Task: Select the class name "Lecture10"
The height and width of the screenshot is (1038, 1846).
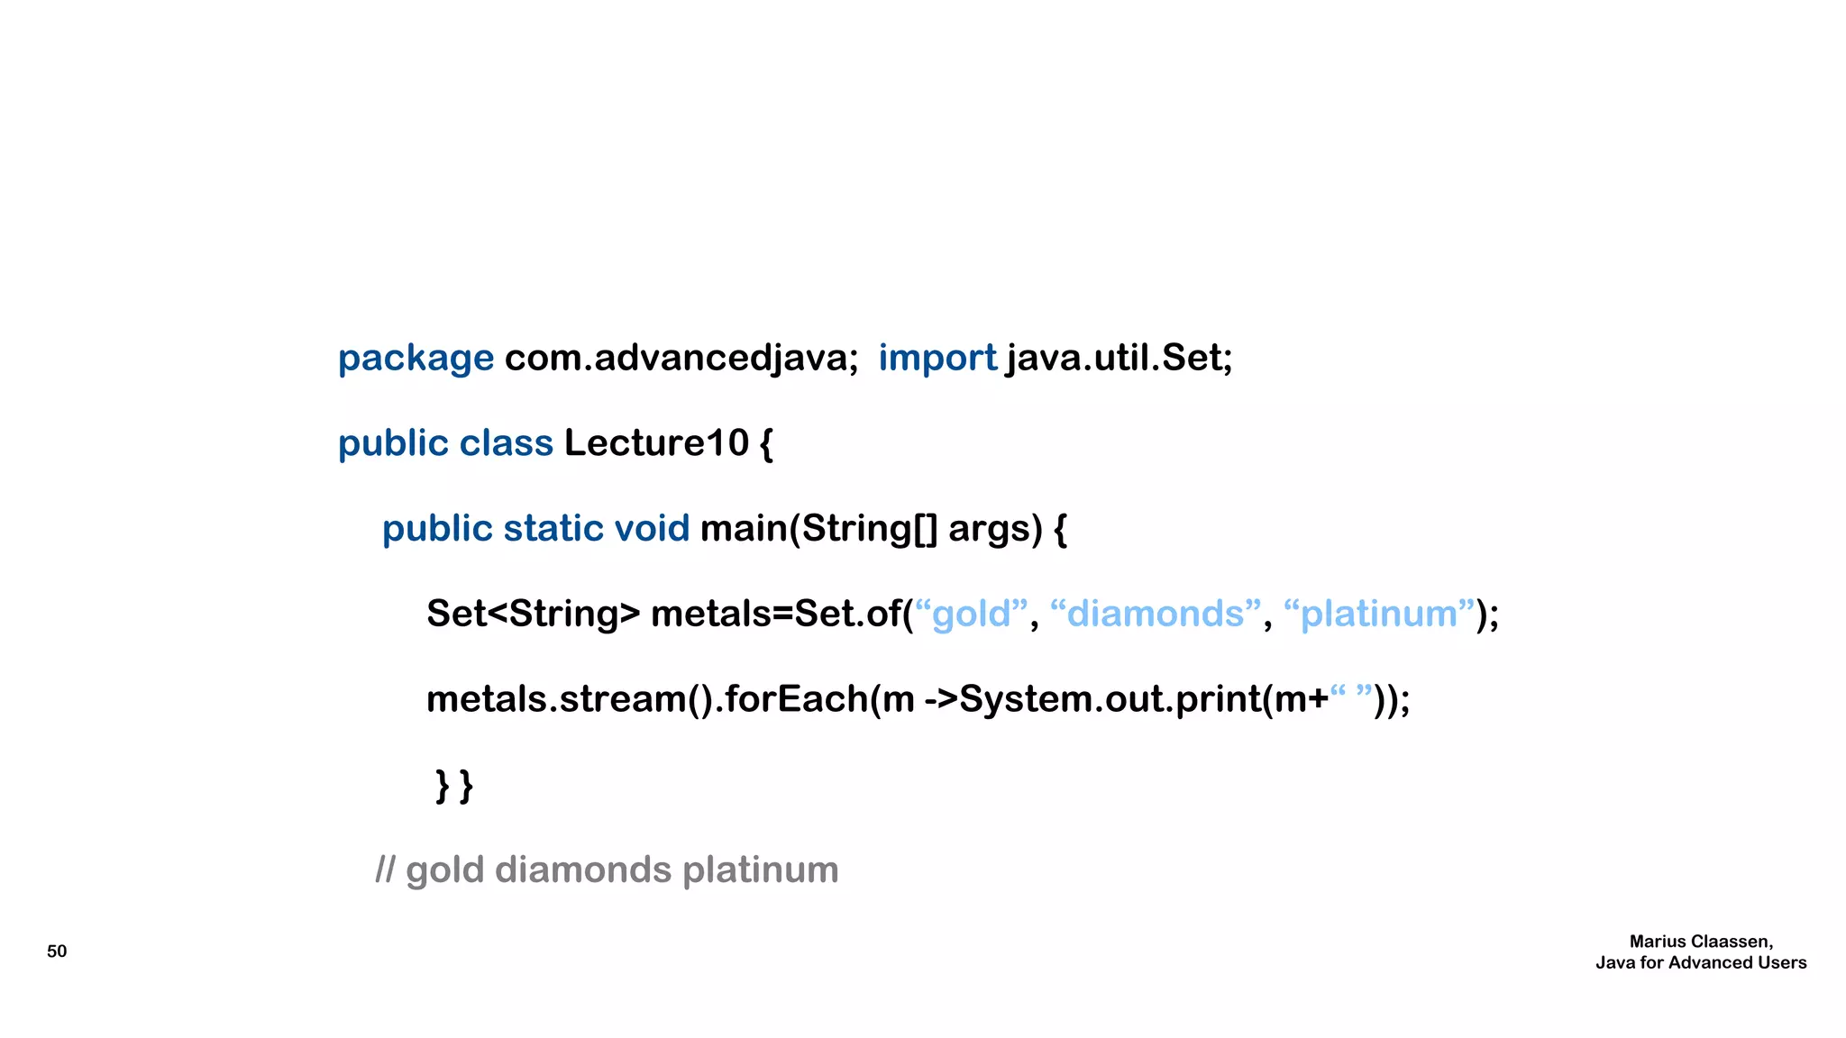Action: [656, 443]
